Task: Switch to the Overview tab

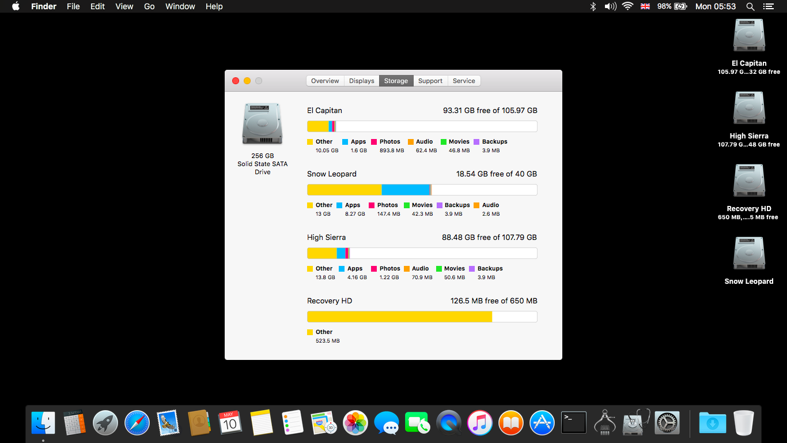Action: 325,81
